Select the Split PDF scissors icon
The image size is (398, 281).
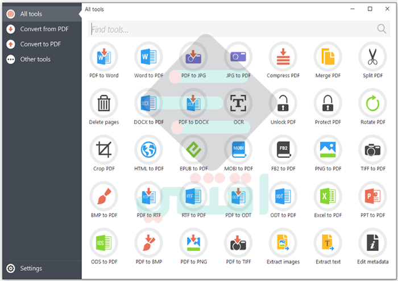pos(372,57)
